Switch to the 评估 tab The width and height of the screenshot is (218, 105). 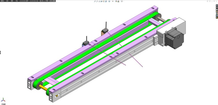pyautogui.click(x=17, y=1)
